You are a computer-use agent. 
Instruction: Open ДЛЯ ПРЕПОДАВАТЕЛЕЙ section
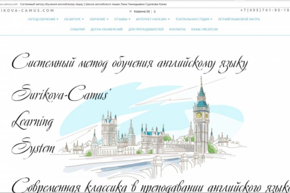tap(146, 29)
